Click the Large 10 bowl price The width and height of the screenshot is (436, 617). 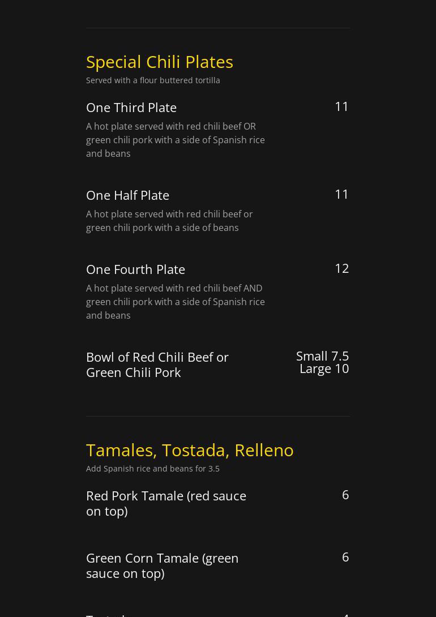click(x=324, y=369)
